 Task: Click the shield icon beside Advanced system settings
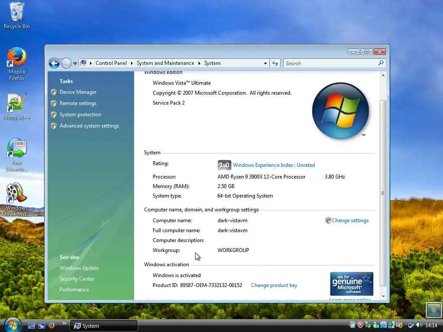pyautogui.click(x=54, y=126)
